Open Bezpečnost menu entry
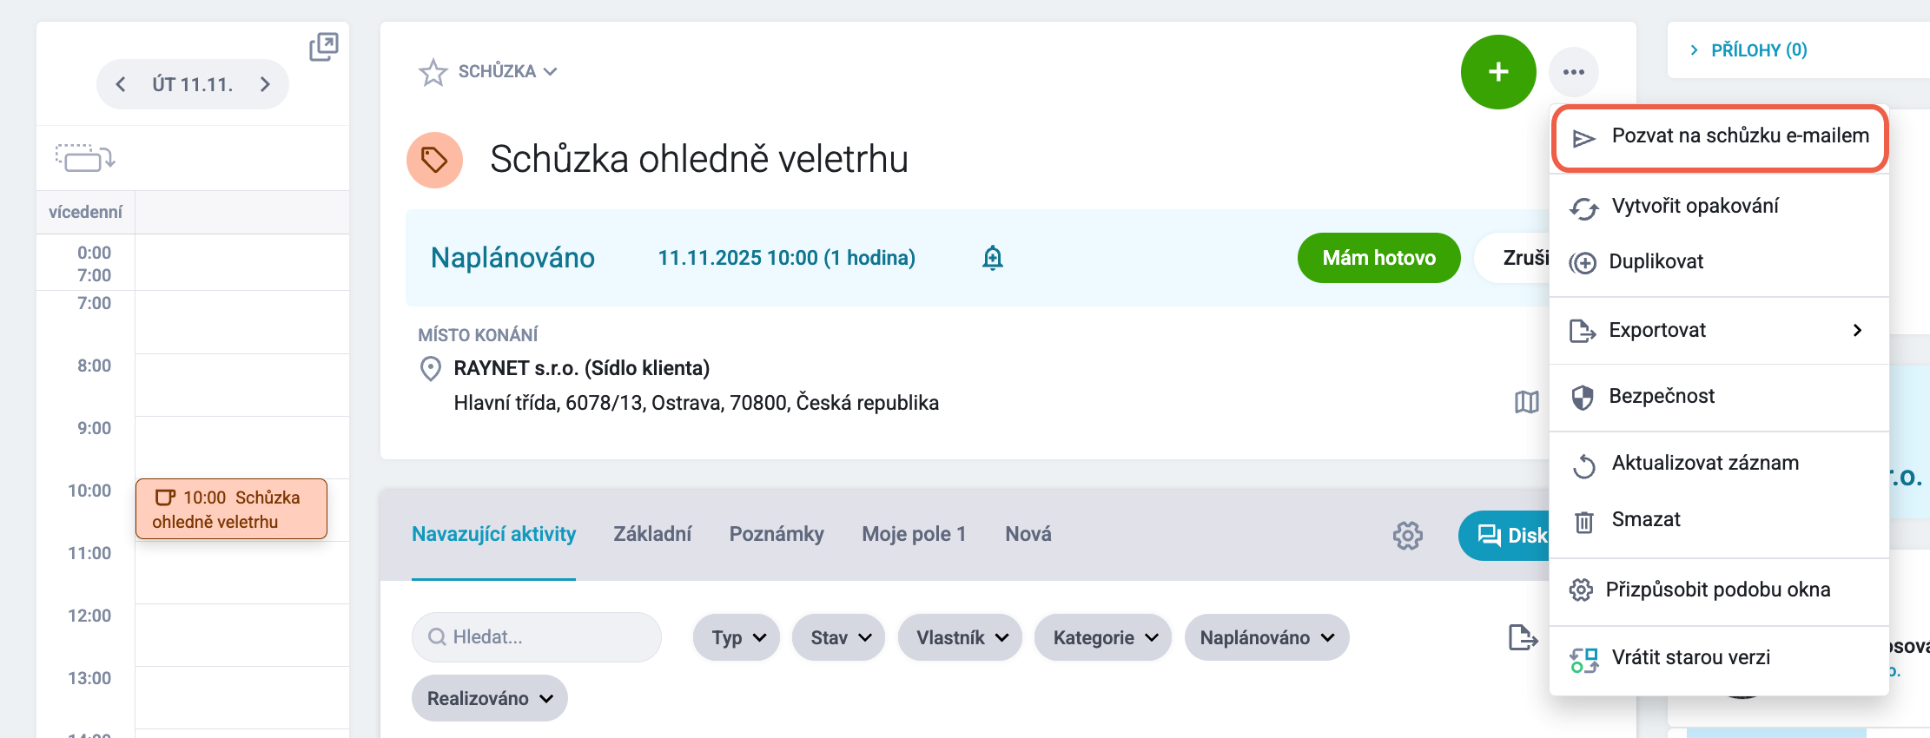 pyautogui.click(x=1720, y=397)
